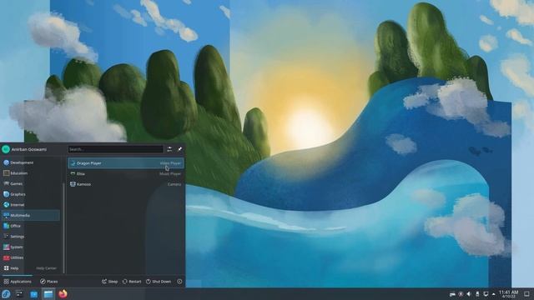Image resolution: width=534 pixels, height=300 pixels.
Task: Click the category list scrollbar
Action: tap(63, 227)
